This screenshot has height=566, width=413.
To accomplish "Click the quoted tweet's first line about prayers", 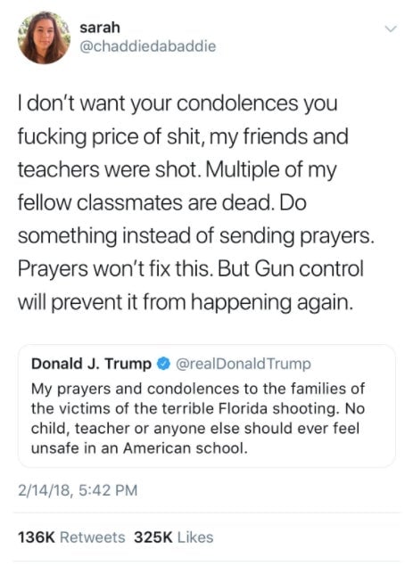I will tap(198, 390).
